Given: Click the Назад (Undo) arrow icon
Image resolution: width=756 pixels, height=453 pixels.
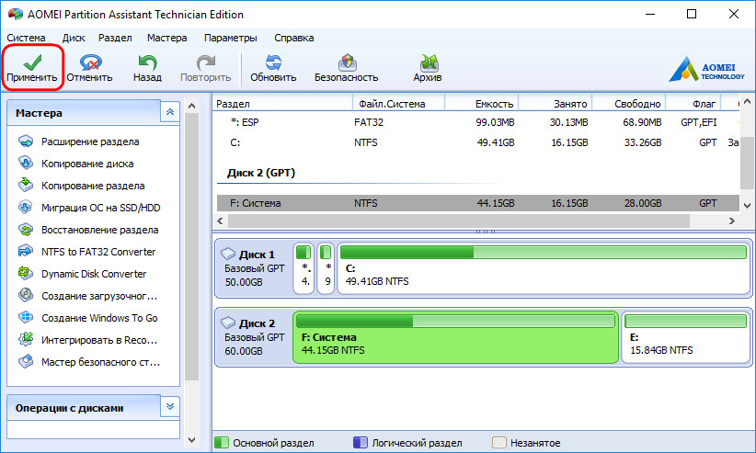Looking at the screenshot, I should [147, 62].
